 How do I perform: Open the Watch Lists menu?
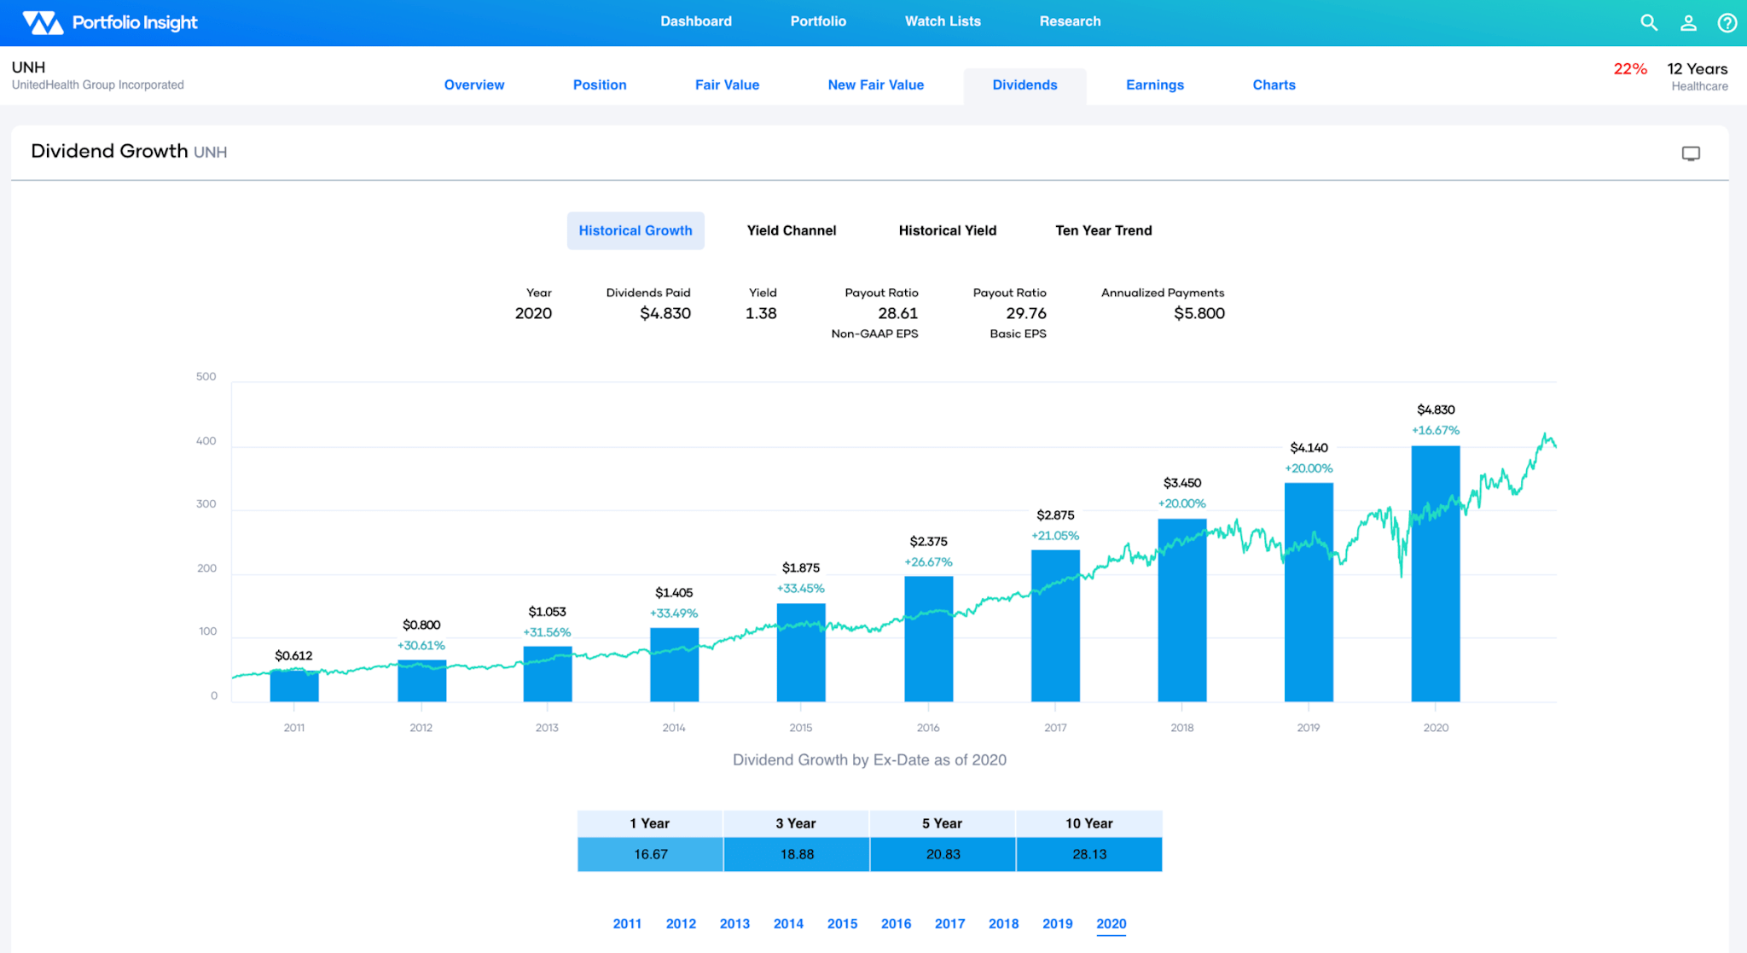(x=942, y=21)
